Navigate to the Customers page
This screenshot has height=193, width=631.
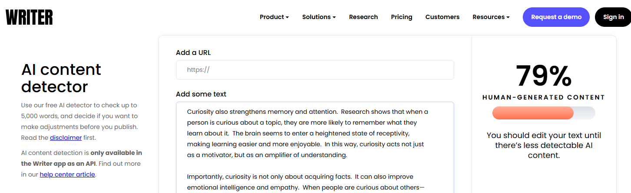(x=442, y=17)
